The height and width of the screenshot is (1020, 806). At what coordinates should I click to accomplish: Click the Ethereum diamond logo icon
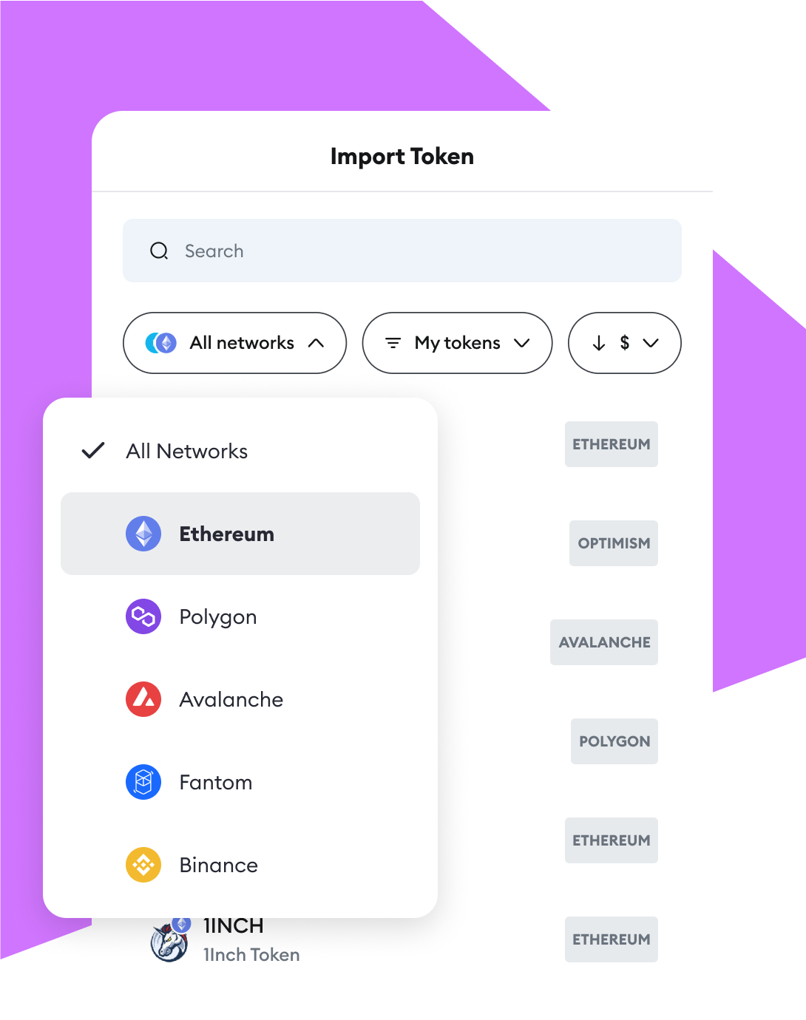pos(143,534)
